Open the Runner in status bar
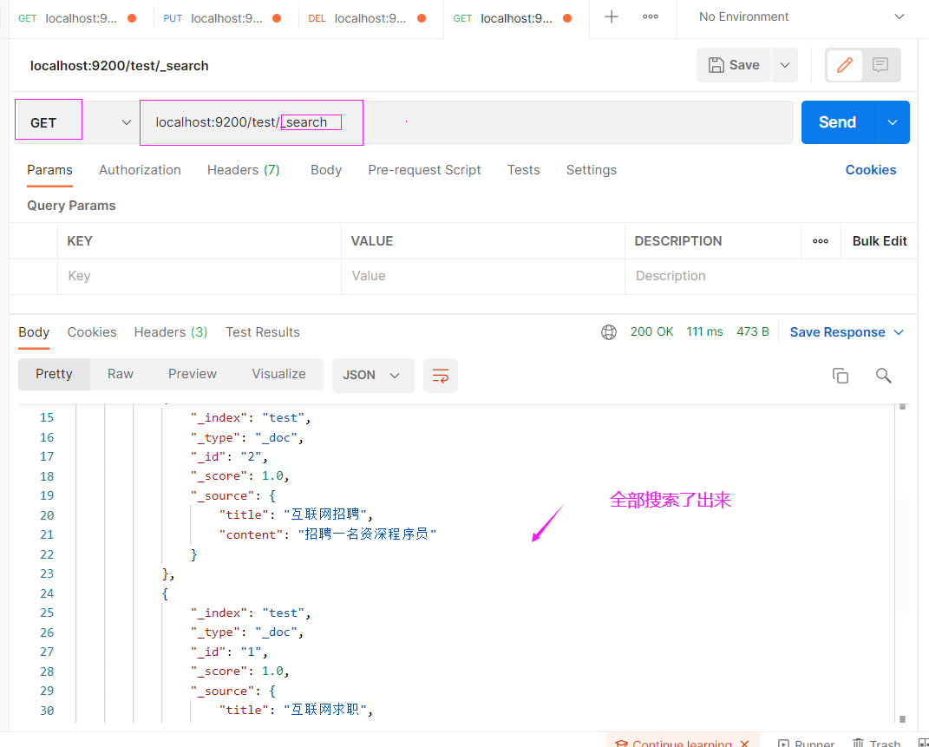The image size is (929, 747). [x=806, y=744]
